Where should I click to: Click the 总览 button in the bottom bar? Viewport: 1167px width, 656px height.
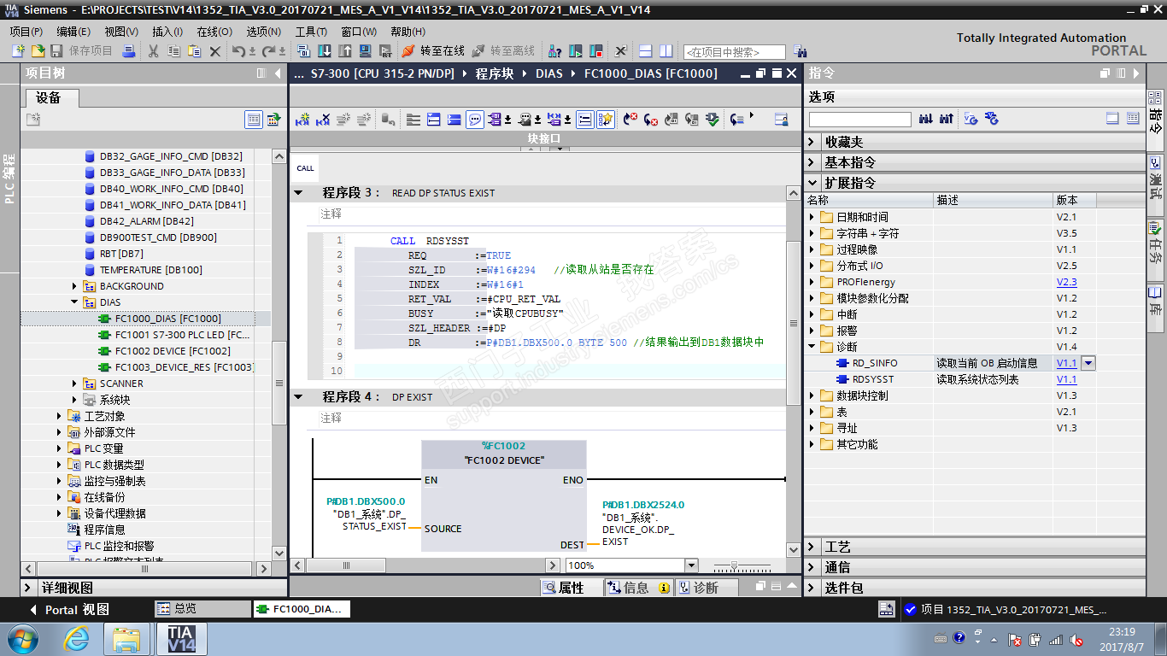click(x=202, y=609)
